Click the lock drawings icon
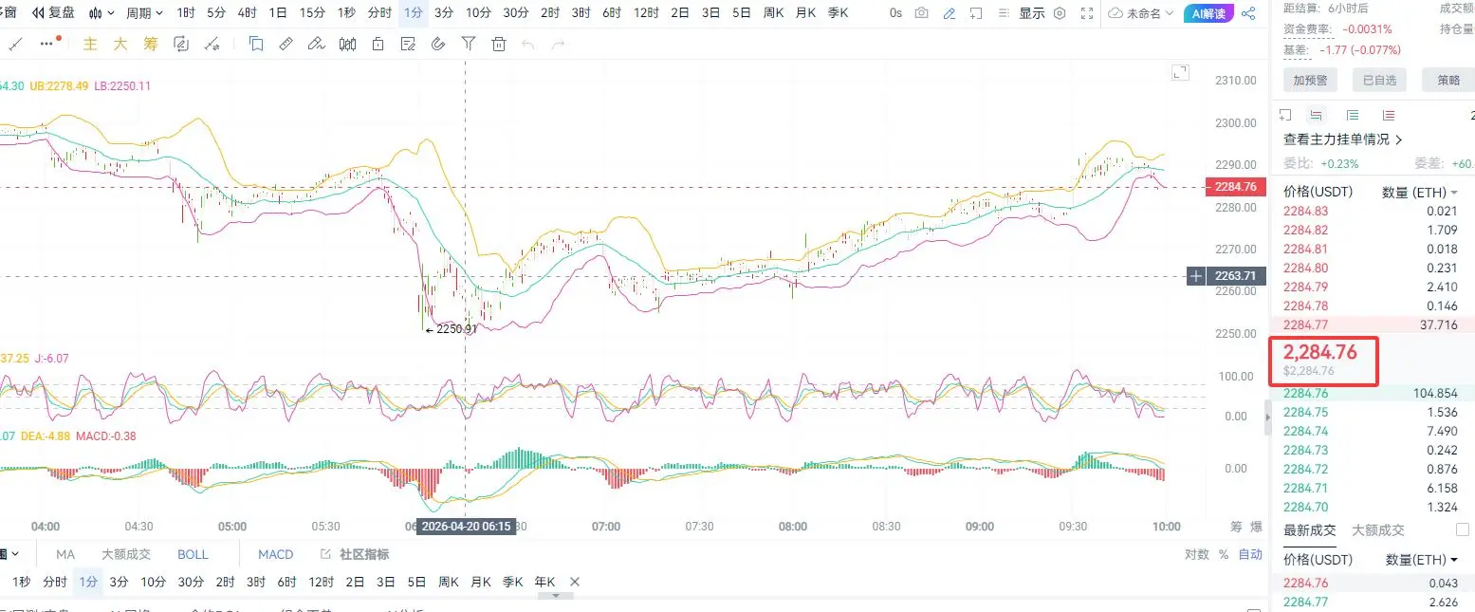This screenshot has height=612, width=1475. 378,44
